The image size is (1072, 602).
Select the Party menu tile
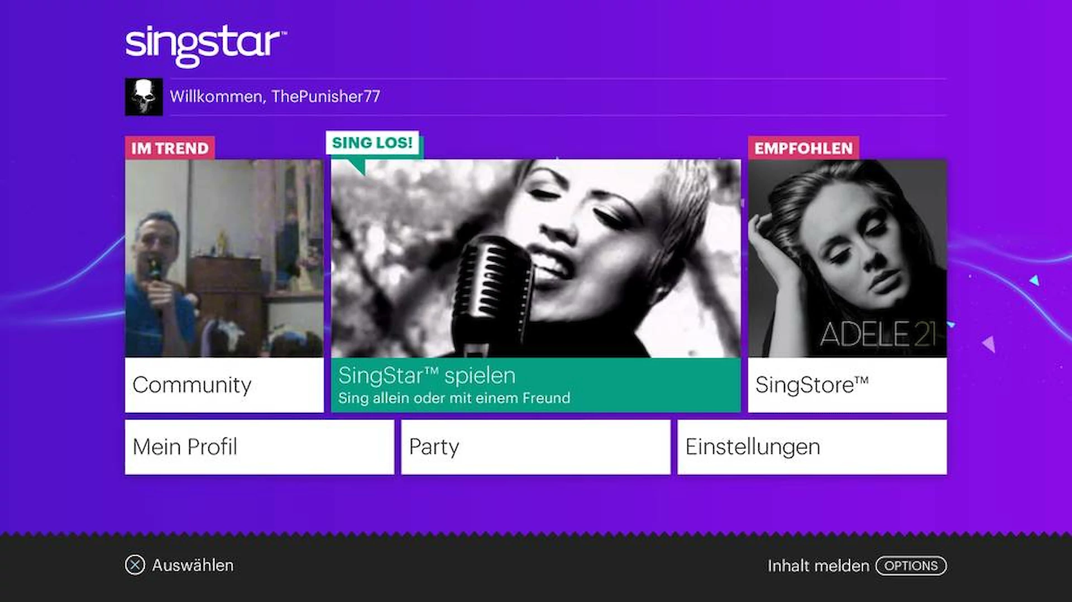(536, 447)
